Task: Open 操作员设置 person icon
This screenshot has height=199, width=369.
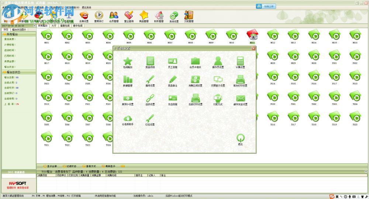Action: point(218,61)
